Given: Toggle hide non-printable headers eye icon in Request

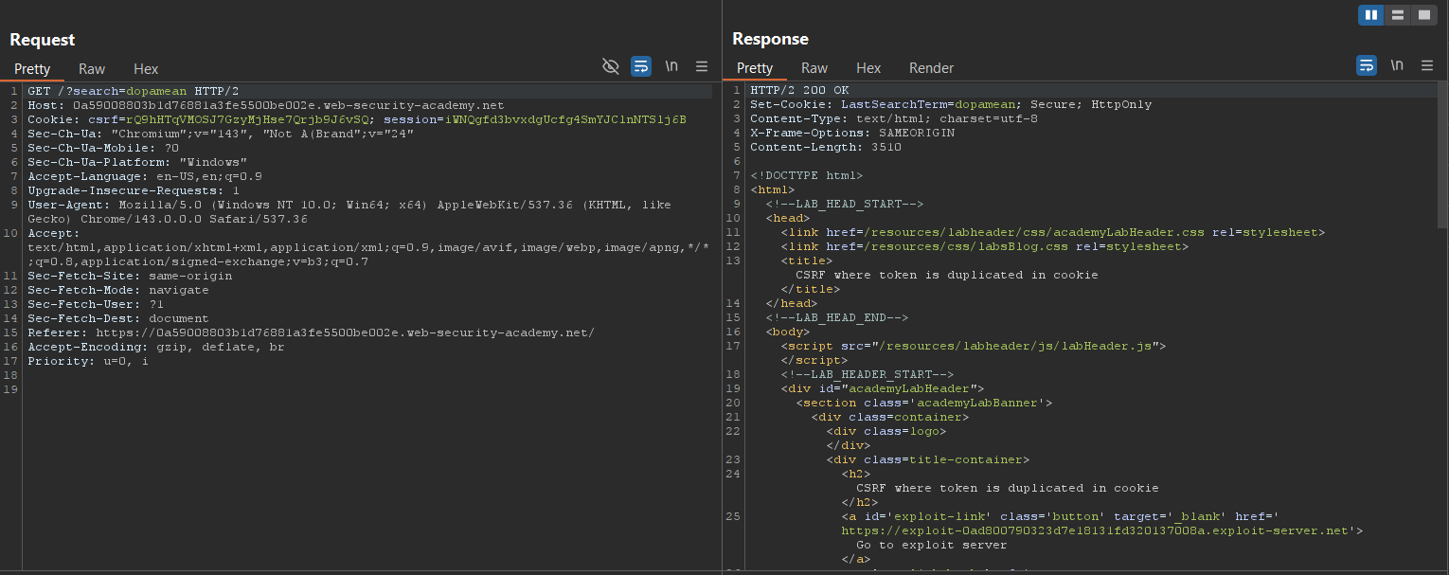Looking at the screenshot, I should (x=611, y=66).
